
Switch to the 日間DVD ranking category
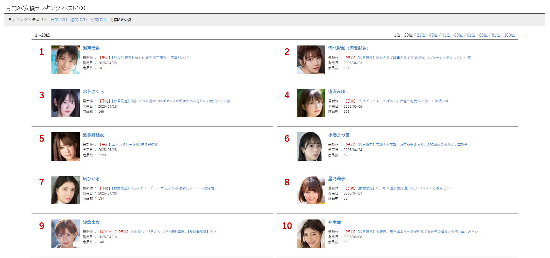tap(59, 20)
